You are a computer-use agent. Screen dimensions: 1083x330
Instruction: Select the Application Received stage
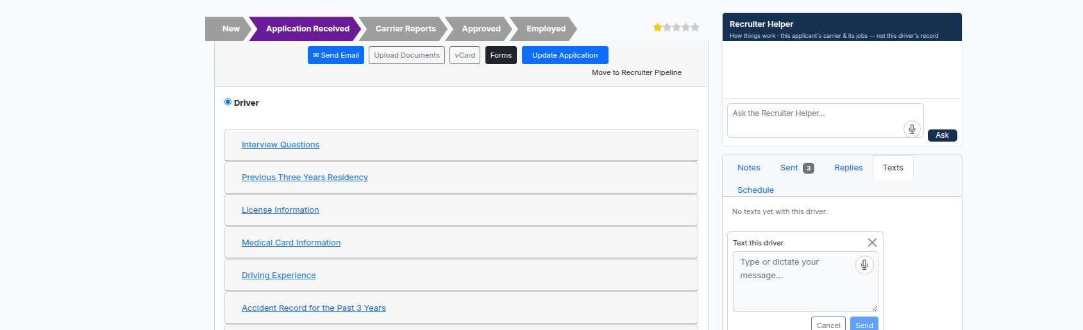(306, 29)
